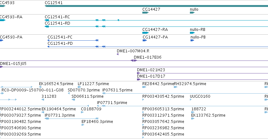Viewport: 268px width, 139px height.
Task: Select protein label CG12541-PC
Action: pos(60,37)
